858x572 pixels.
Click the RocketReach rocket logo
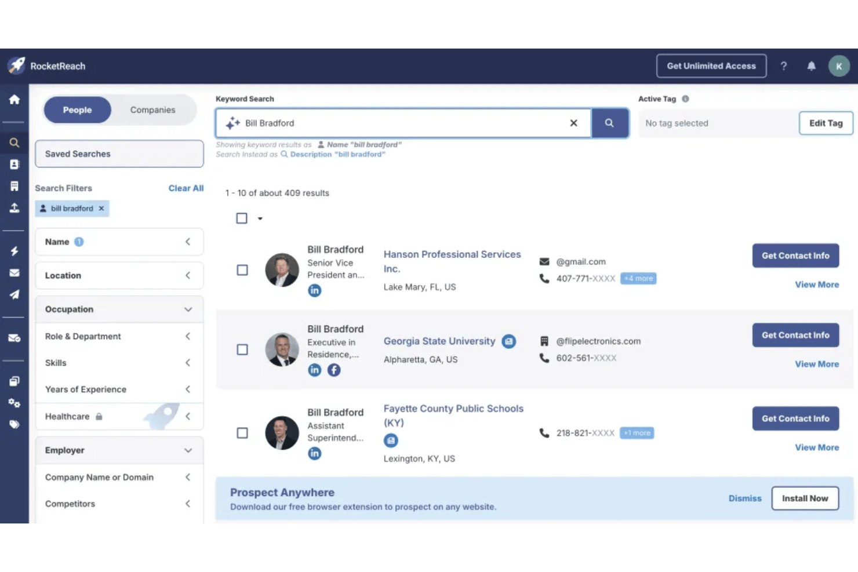click(x=16, y=65)
